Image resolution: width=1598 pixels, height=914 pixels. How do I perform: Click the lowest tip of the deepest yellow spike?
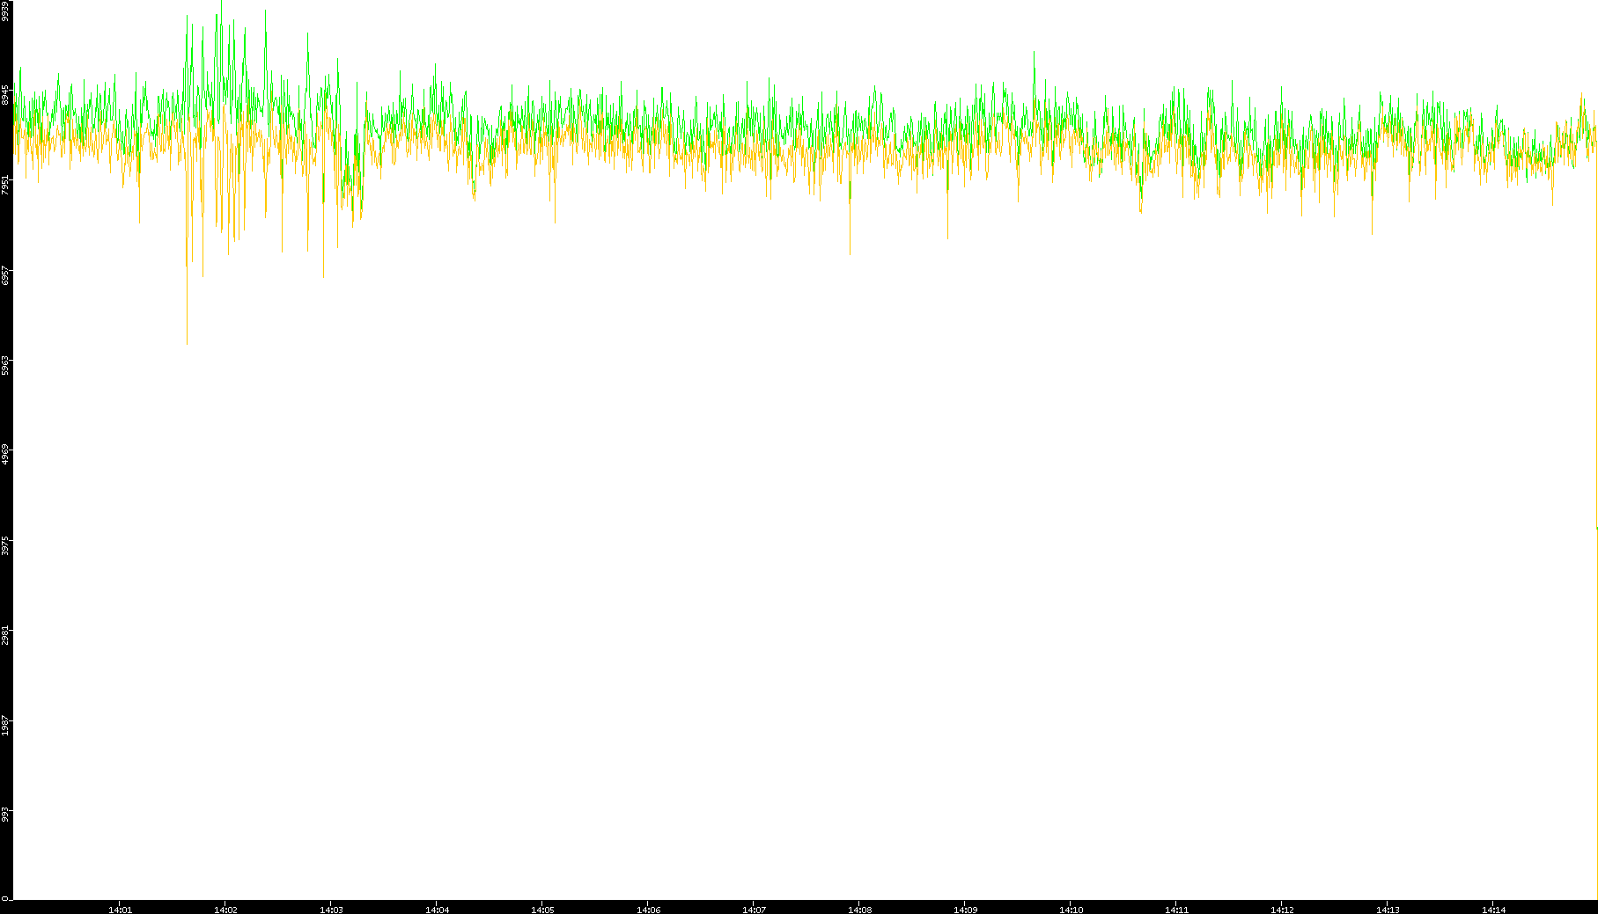tap(187, 342)
